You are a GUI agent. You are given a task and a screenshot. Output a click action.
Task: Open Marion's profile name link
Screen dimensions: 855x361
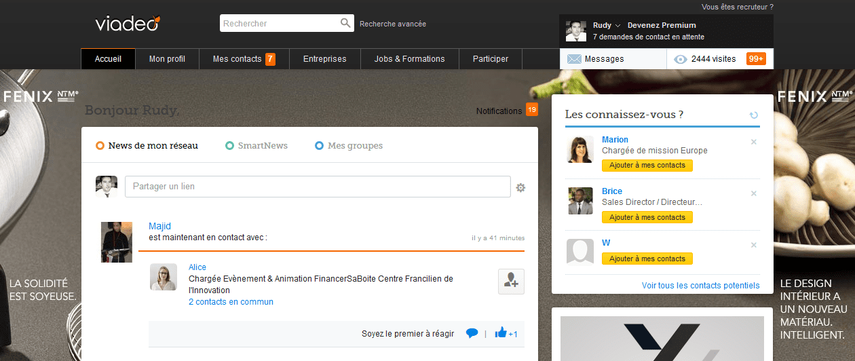[x=615, y=140]
